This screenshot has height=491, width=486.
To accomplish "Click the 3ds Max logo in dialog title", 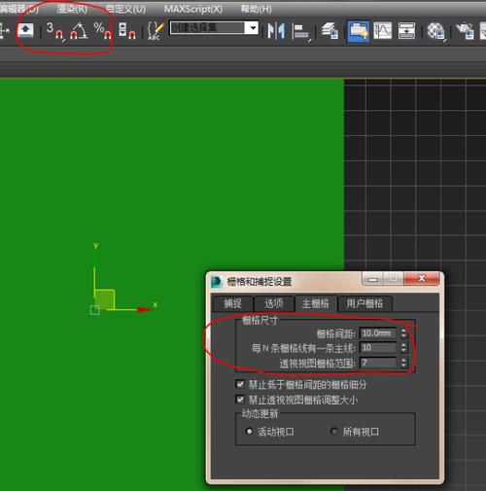I will tap(216, 281).
